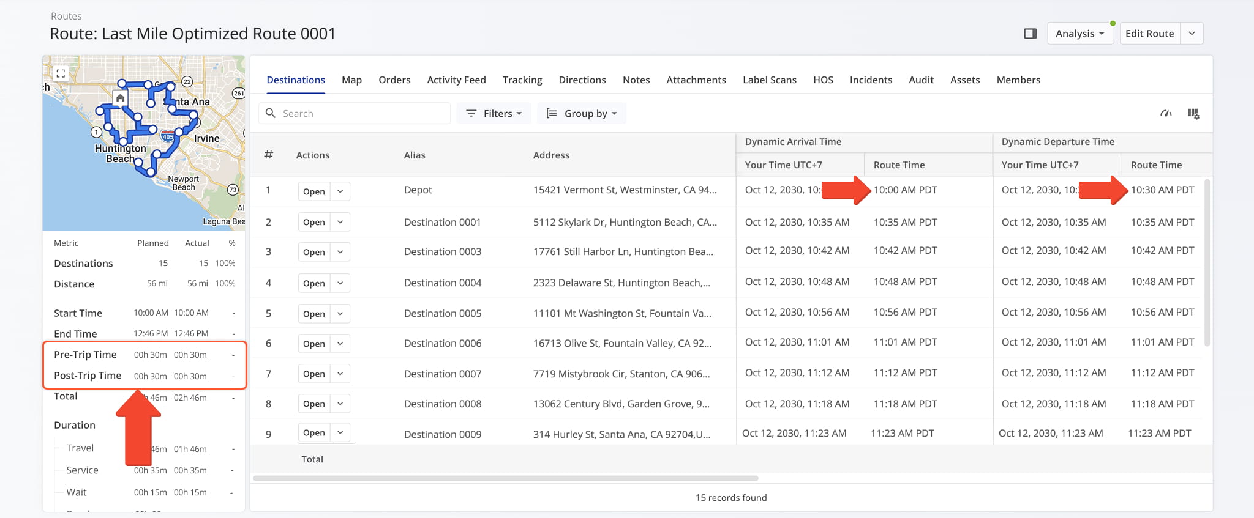Image resolution: width=1254 pixels, height=518 pixels.
Task: Click Open for Destination 0003
Action: click(x=314, y=252)
